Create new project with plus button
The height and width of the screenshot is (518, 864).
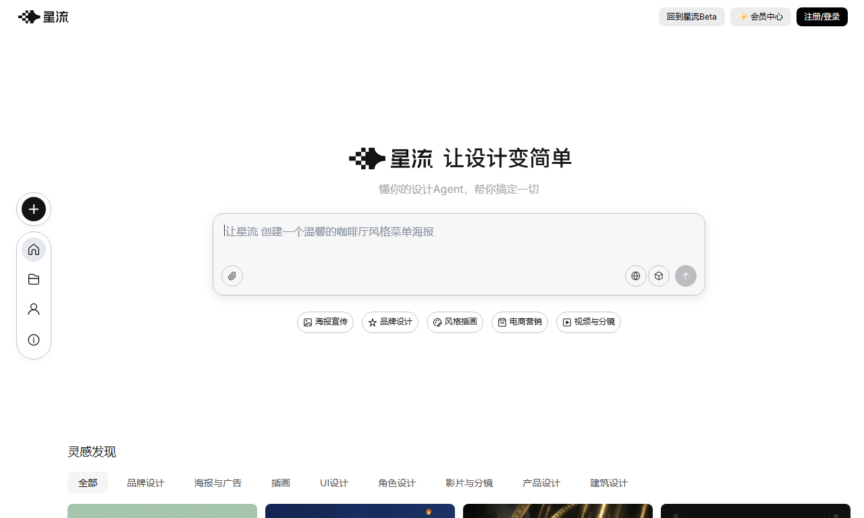pyautogui.click(x=34, y=209)
